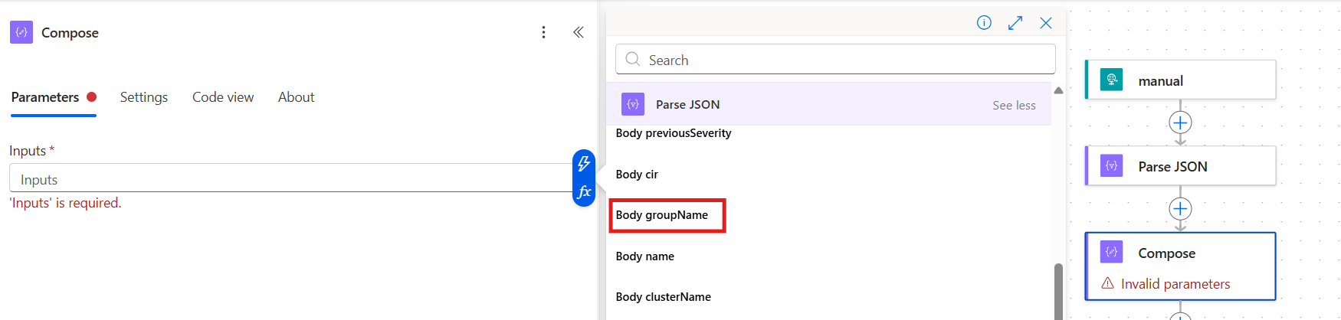Screen dimensions: 1341x320
Task: Click the Search box in dynamic content
Action: pyautogui.click(x=835, y=60)
